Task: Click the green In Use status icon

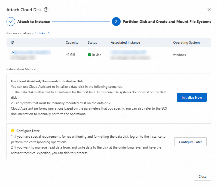Action: [89, 55]
